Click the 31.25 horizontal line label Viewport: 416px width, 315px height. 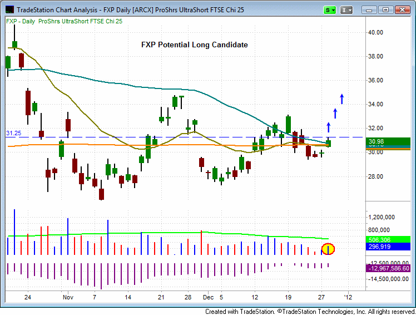[x=13, y=133]
